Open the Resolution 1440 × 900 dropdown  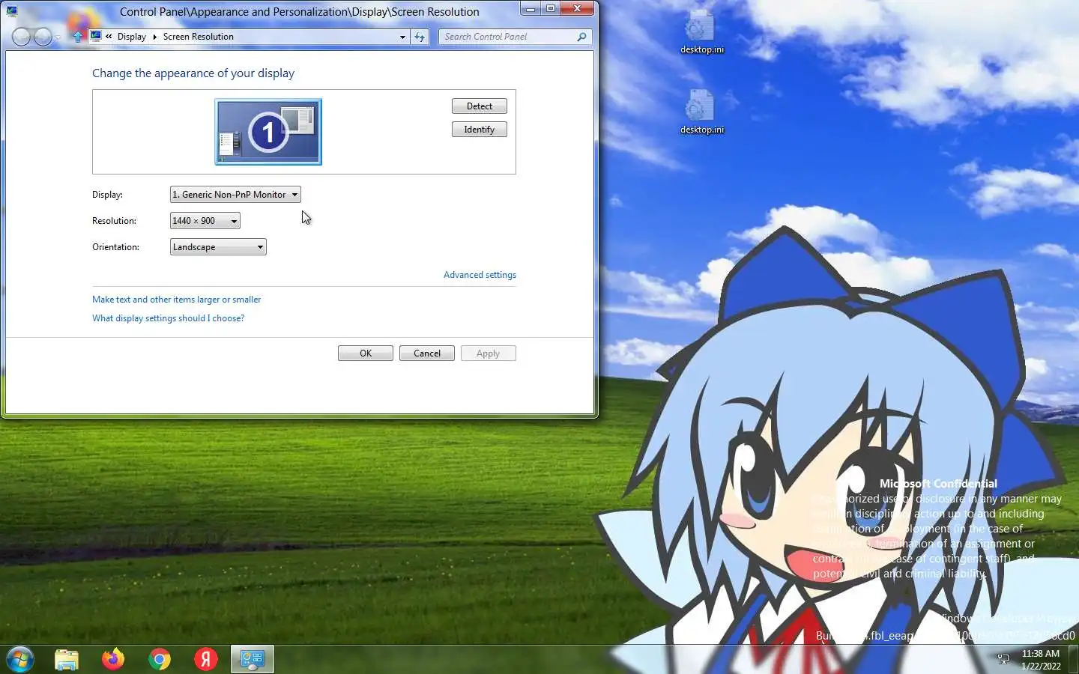(205, 221)
